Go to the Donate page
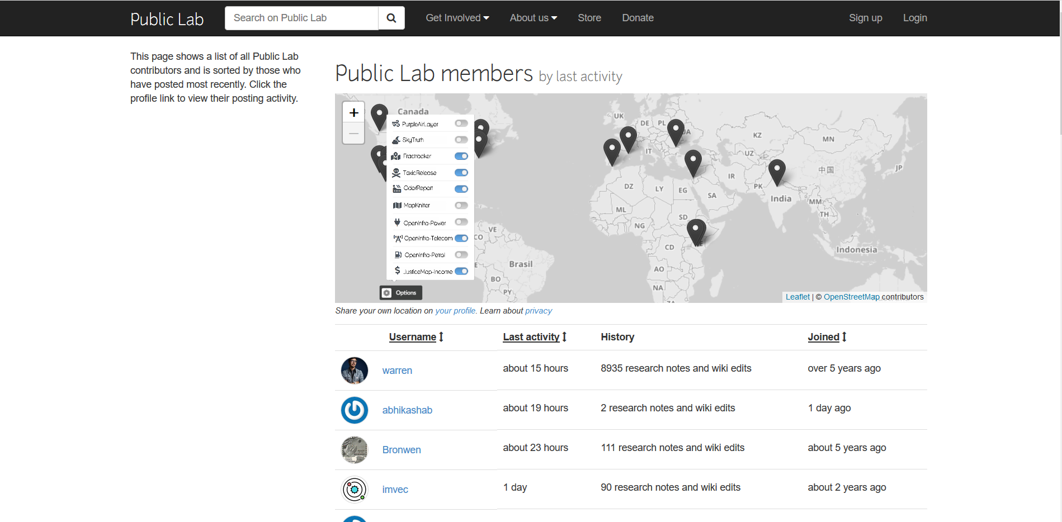 click(638, 18)
